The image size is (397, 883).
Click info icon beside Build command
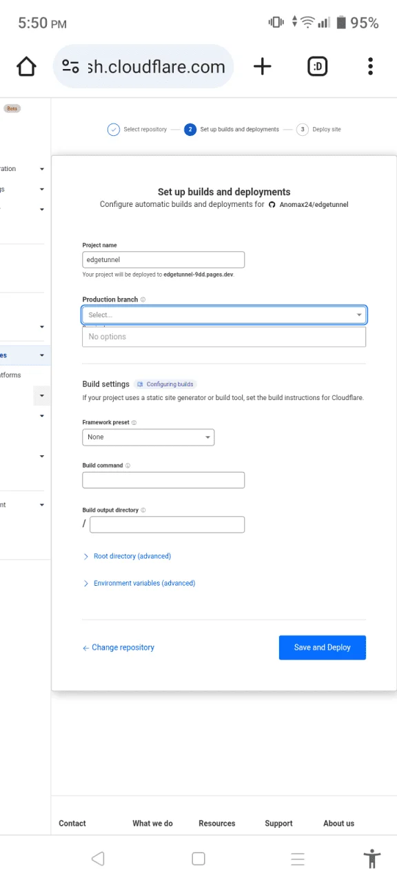tap(128, 466)
